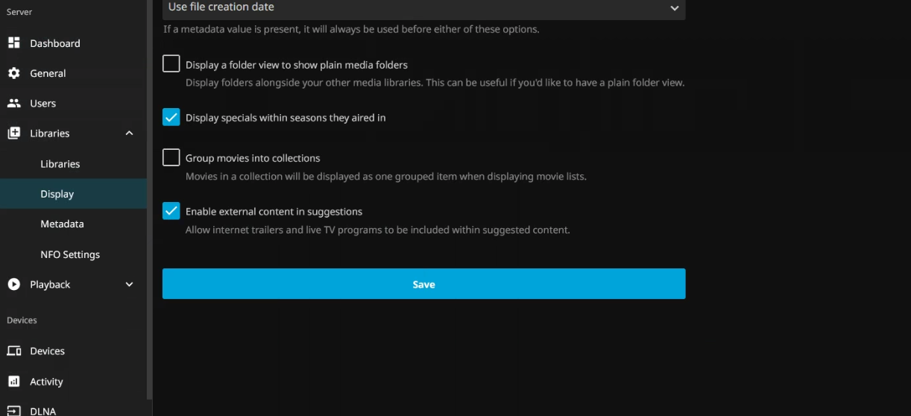Collapse the Libraries section chevron
This screenshot has width=911, height=416.
(129, 133)
